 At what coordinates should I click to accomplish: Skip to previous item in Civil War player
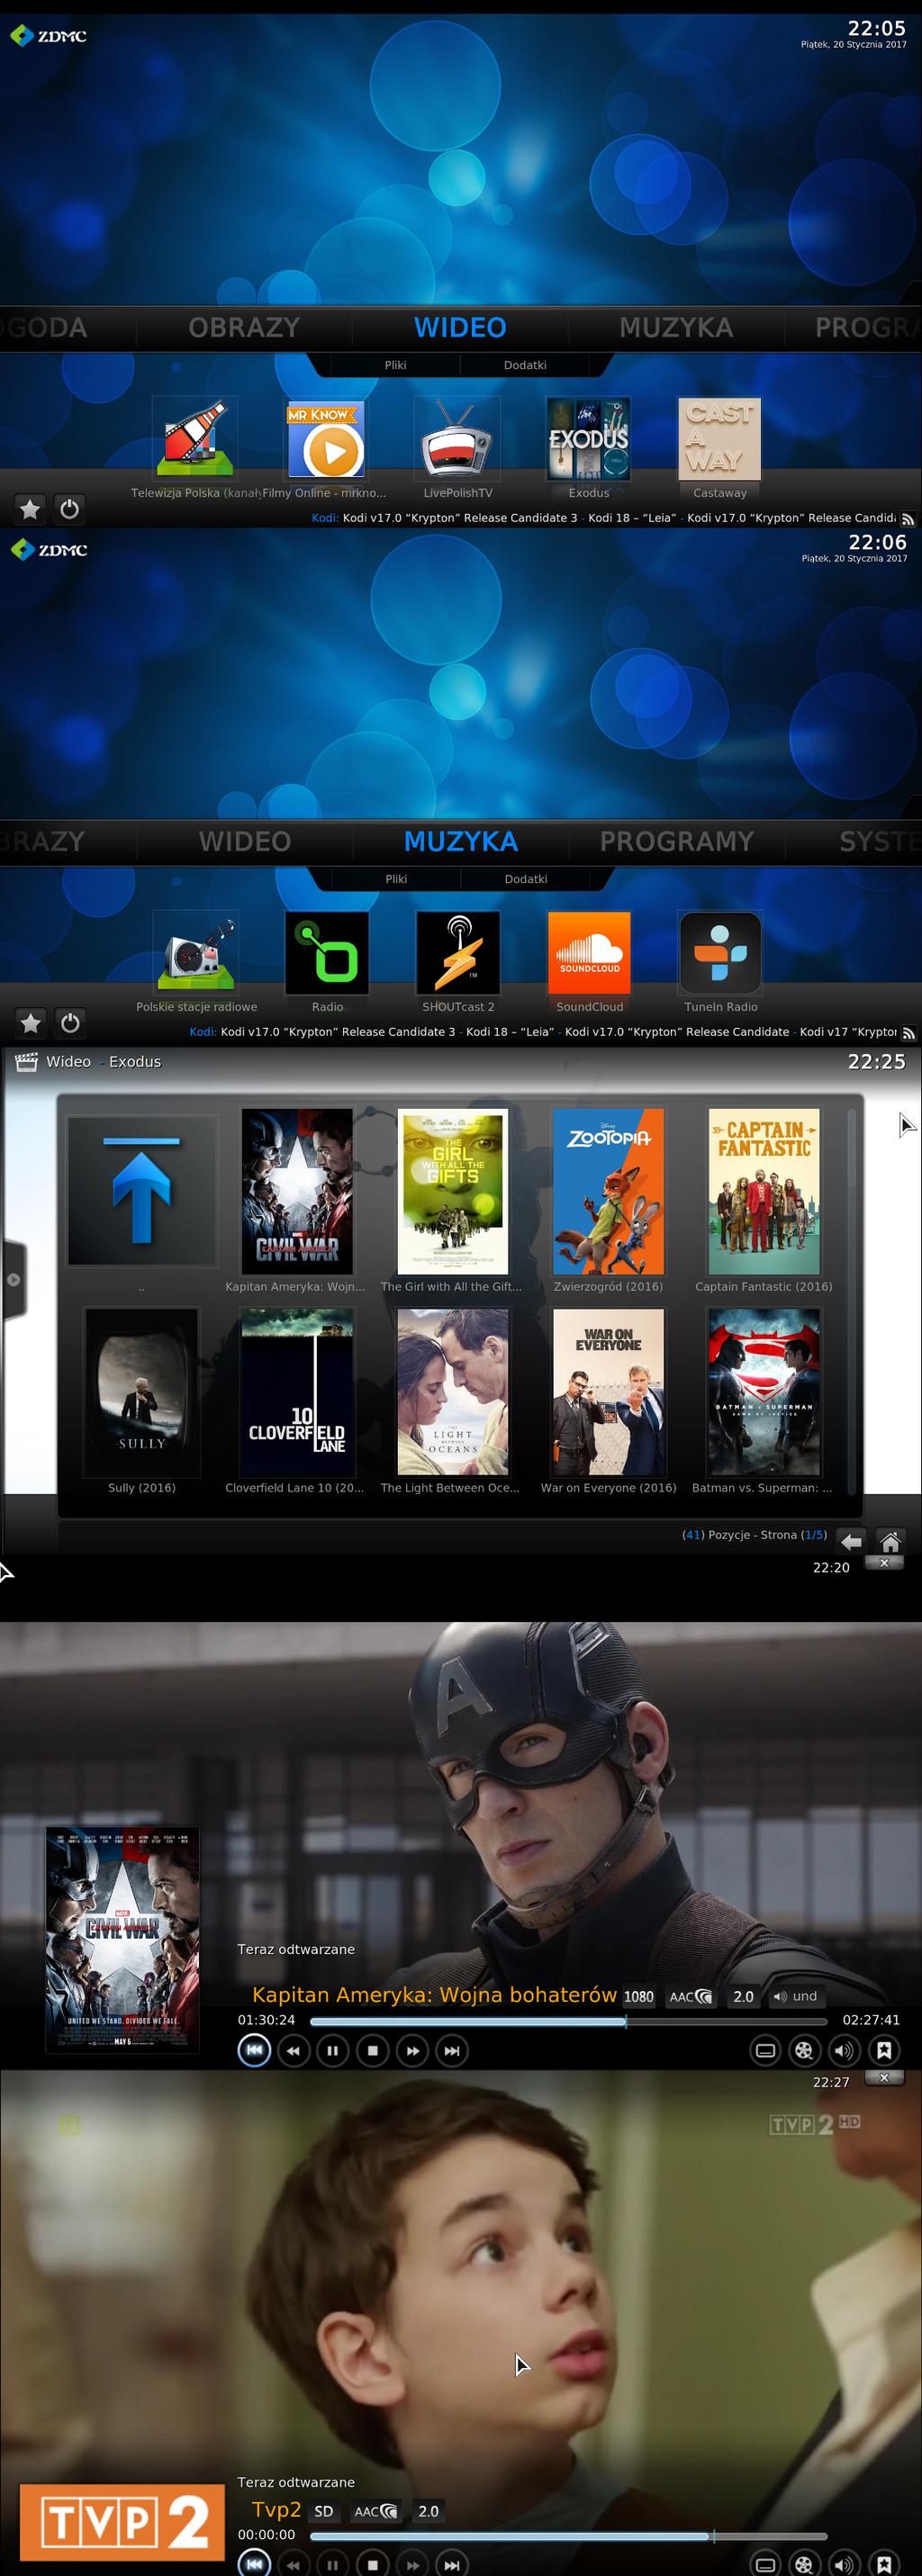[254, 2050]
